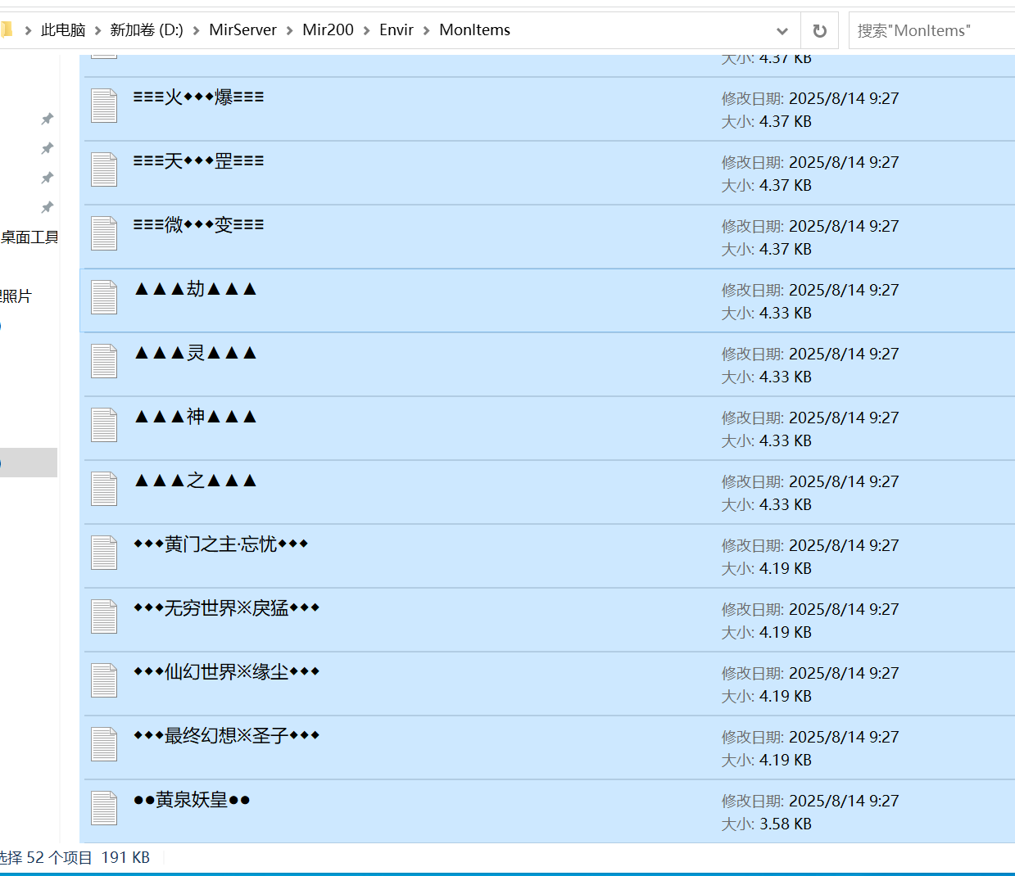Select file name ◆◆◆仙幻世界※缘尘◆◆◆
The width and height of the screenshot is (1015, 876).
point(226,672)
